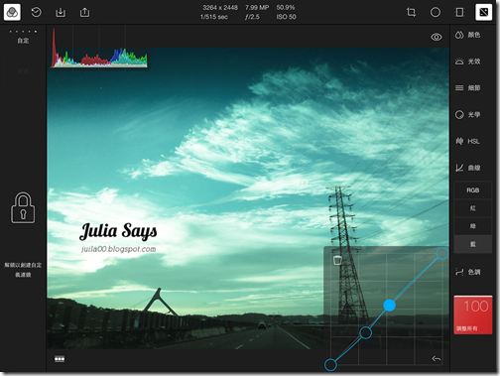
Task: Select the radial circle filter tool
Action: [436, 12]
